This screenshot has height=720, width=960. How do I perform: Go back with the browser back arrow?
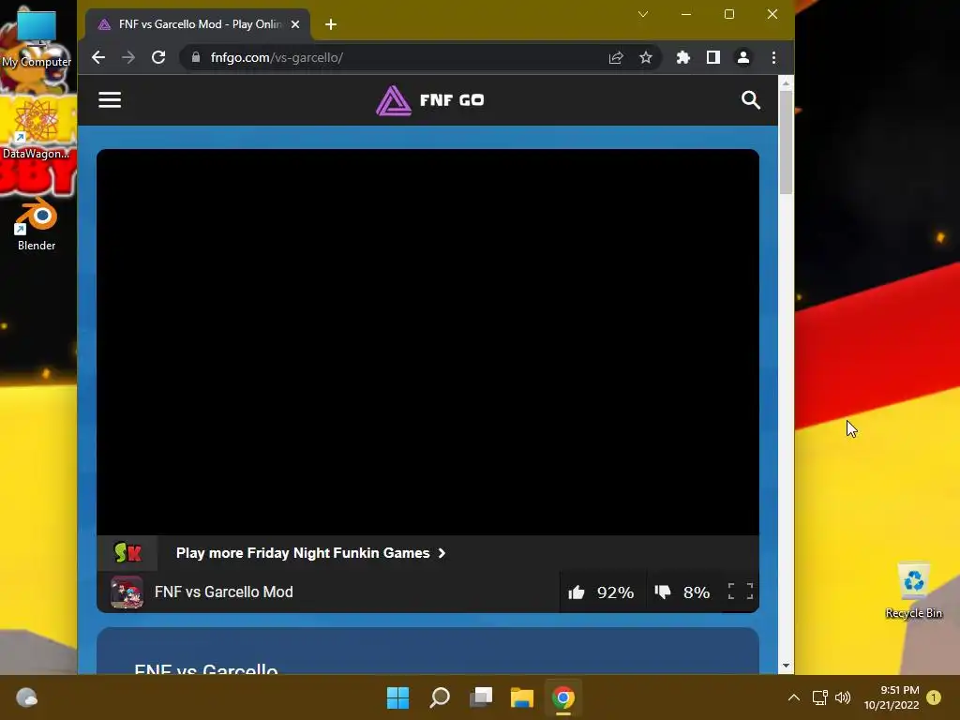point(97,57)
